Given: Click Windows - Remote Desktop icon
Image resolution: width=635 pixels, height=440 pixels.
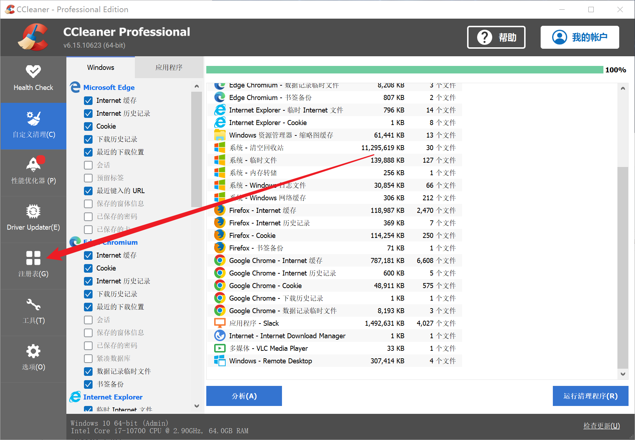Looking at the screenshot, I should tap(220, 360).
